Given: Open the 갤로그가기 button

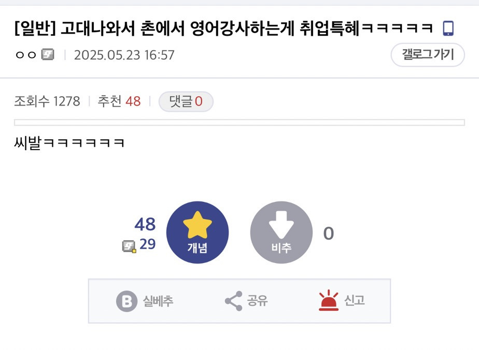Looking at the screenshot, I should point(428,55).
